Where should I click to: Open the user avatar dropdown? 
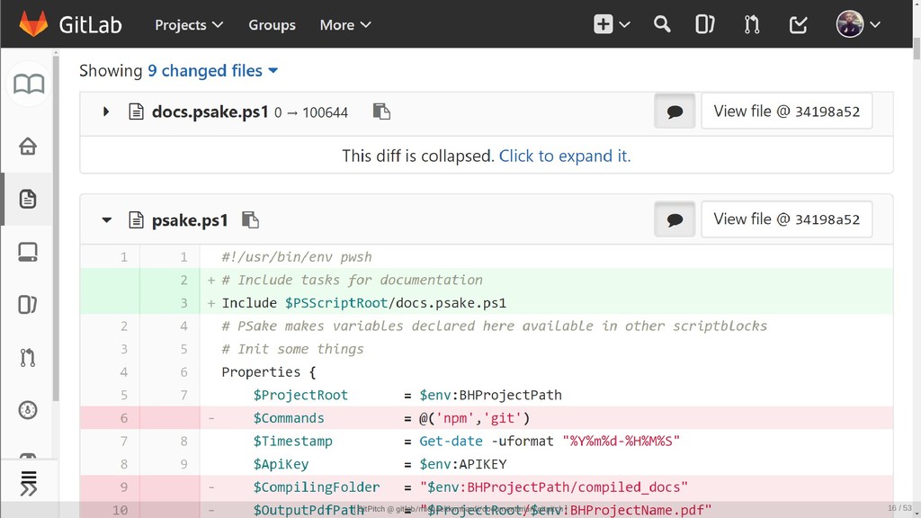click(x=859, y=24)
